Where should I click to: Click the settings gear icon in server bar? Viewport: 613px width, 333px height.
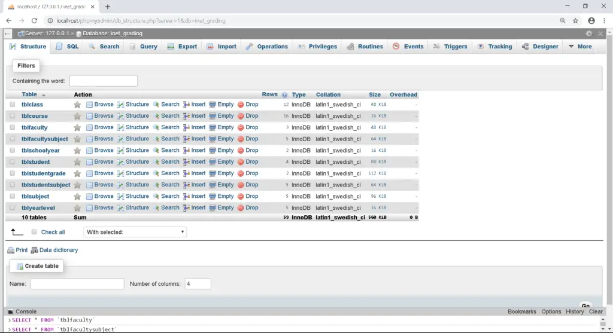tap(589, 33)
